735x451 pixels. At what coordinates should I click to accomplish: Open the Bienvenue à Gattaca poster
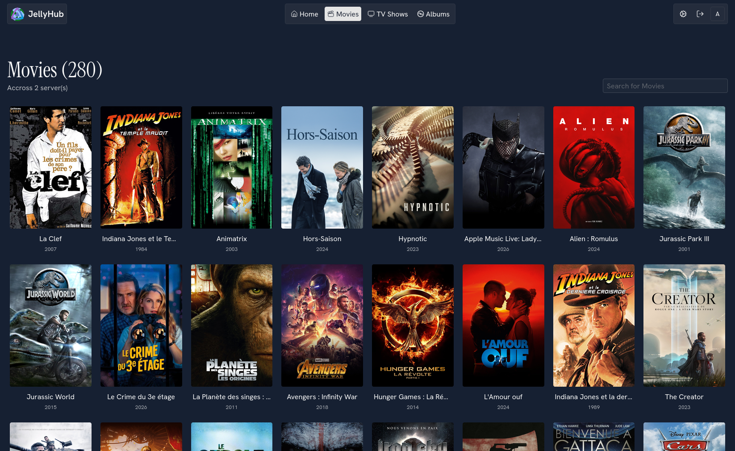tap(594, 437)
